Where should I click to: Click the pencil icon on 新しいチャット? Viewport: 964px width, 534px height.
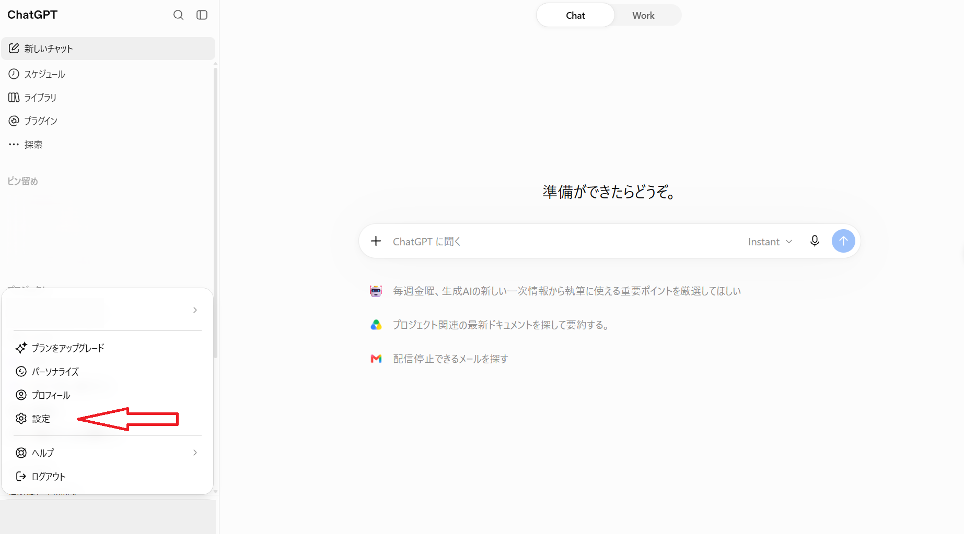pos(14,49)
